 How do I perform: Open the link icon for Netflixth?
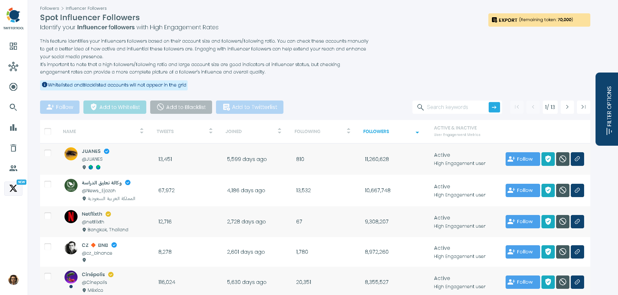point(577,221)
